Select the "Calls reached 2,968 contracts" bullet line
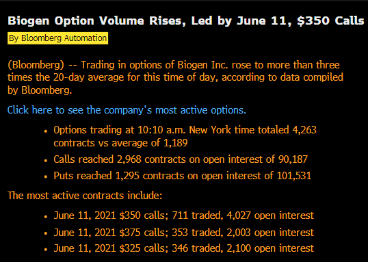 181,159
